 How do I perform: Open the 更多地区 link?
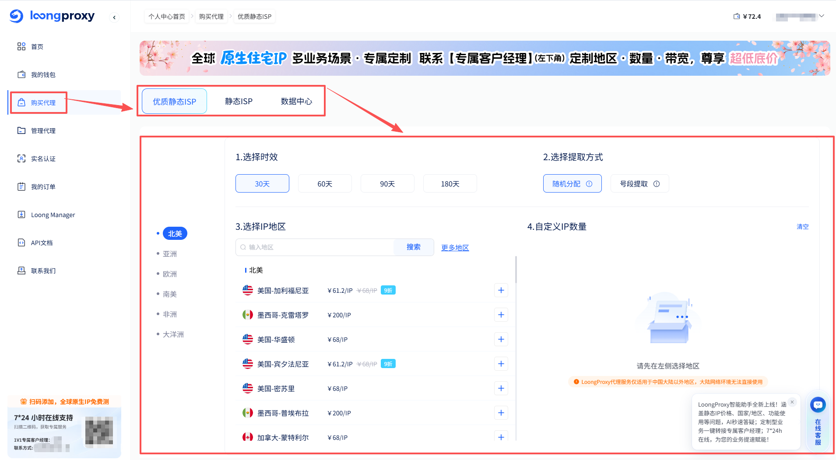(x=455, y=248)
